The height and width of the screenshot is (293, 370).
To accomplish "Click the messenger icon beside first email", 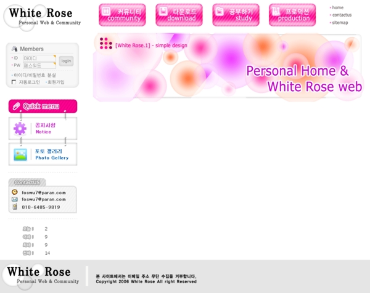I will 15,192.
